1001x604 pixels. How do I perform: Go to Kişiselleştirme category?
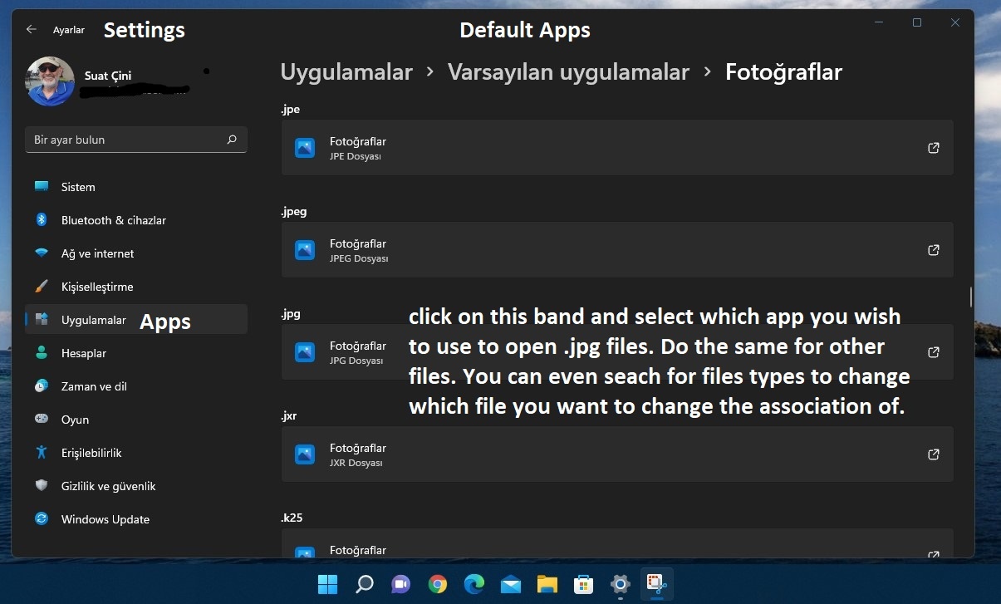136,287
